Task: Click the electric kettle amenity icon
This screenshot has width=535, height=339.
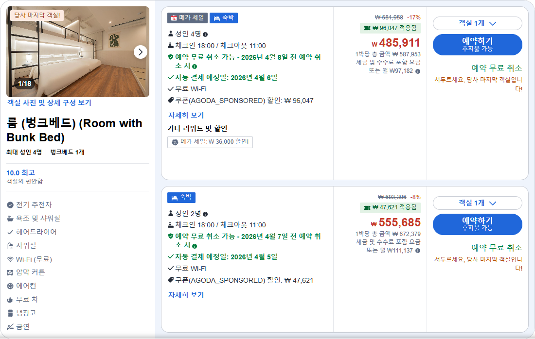Action: coord(10,205)
